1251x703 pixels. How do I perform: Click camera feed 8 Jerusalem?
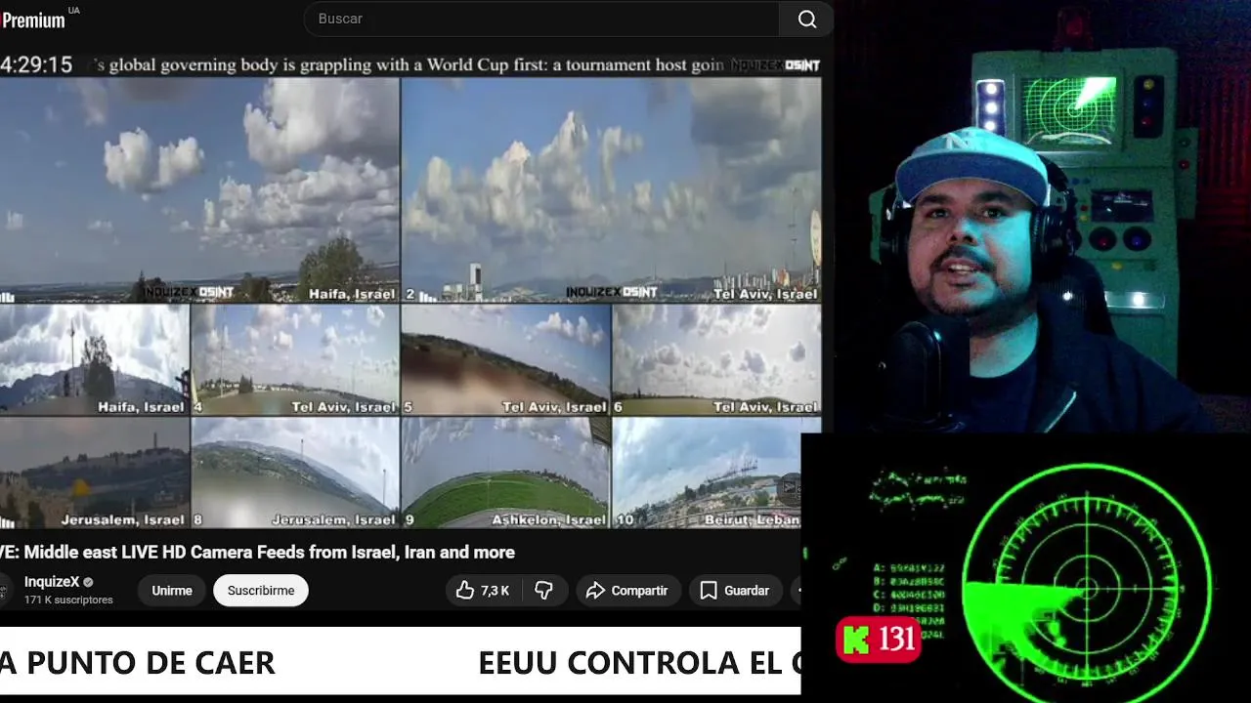pos(294,474)
